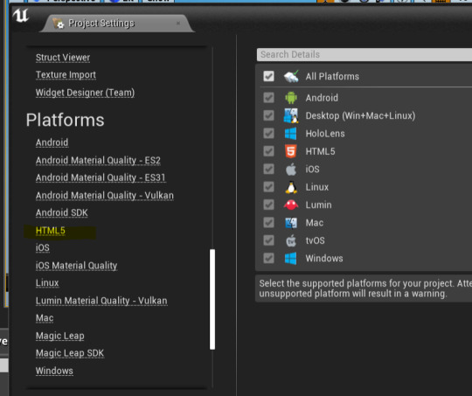Viewport: 472px width, 396px height.
Task: Toggle the tvOS platform checkbox
Action: tap(268, 240)
